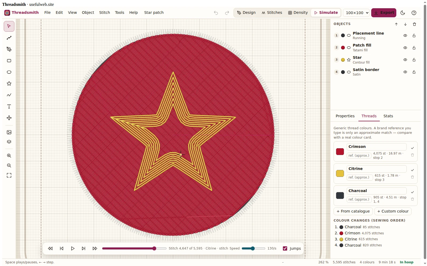Lock the Satin border object
Image resolution: width=427 pixels, height=266 pixels.
pyautogui.click(x=414, y=72)
